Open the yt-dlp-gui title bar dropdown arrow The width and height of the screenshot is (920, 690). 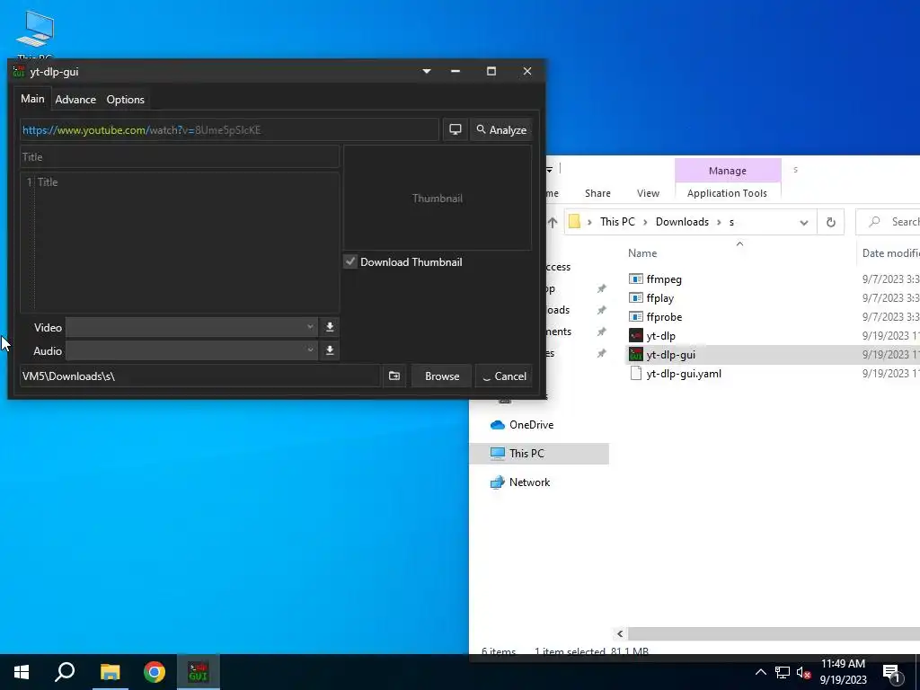click(427, 71)
